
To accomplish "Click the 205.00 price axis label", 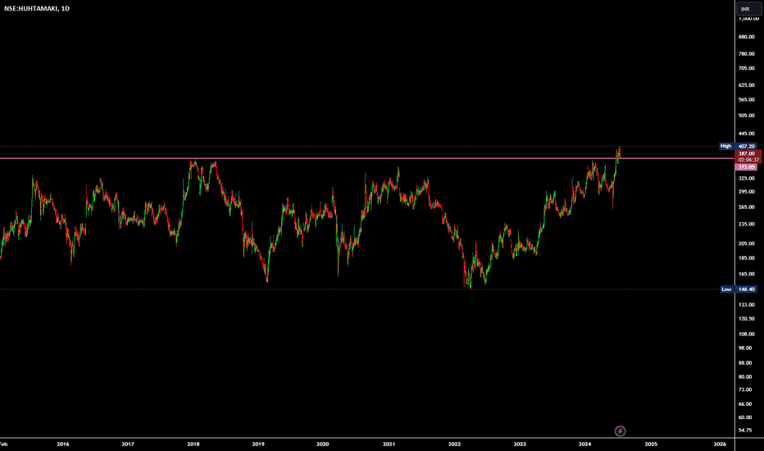I will tap(747, 244).
